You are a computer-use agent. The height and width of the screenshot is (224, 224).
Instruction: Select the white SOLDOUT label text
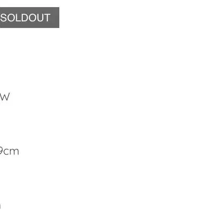click(25, 18)
